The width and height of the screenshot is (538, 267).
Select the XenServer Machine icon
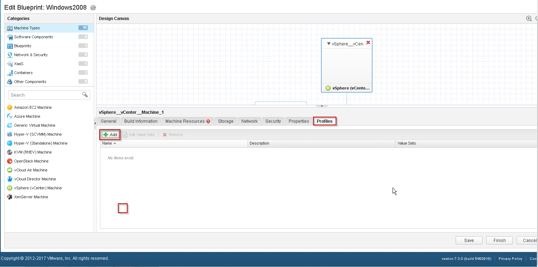10,197
